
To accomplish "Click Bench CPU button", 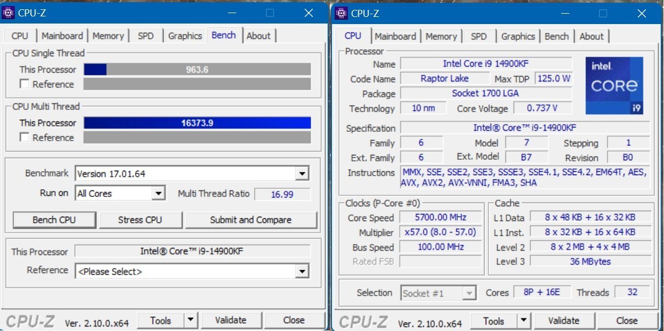I will tap(54, 220).
